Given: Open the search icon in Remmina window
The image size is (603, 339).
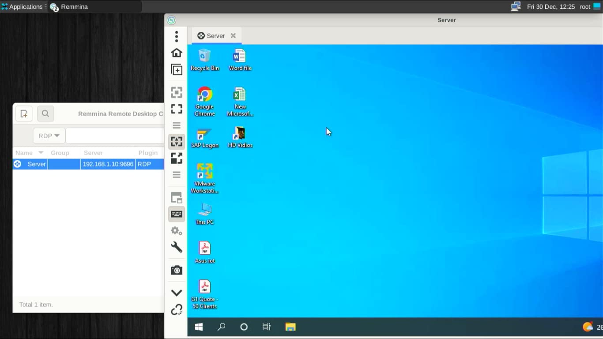Looking at the screenshot, I should tap(45, 113).
